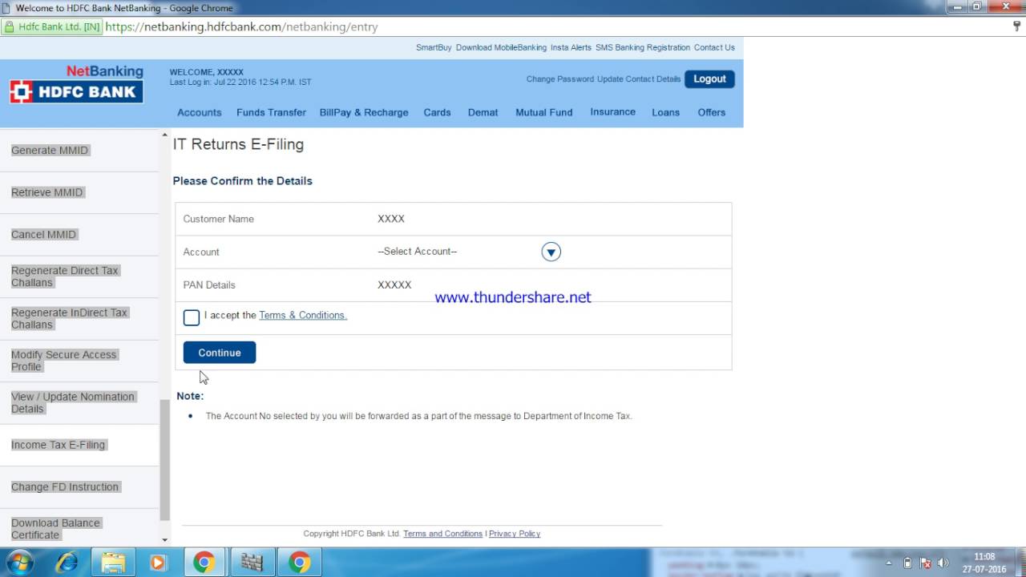Open footer Terms and Conditions link

pos(442,534)
